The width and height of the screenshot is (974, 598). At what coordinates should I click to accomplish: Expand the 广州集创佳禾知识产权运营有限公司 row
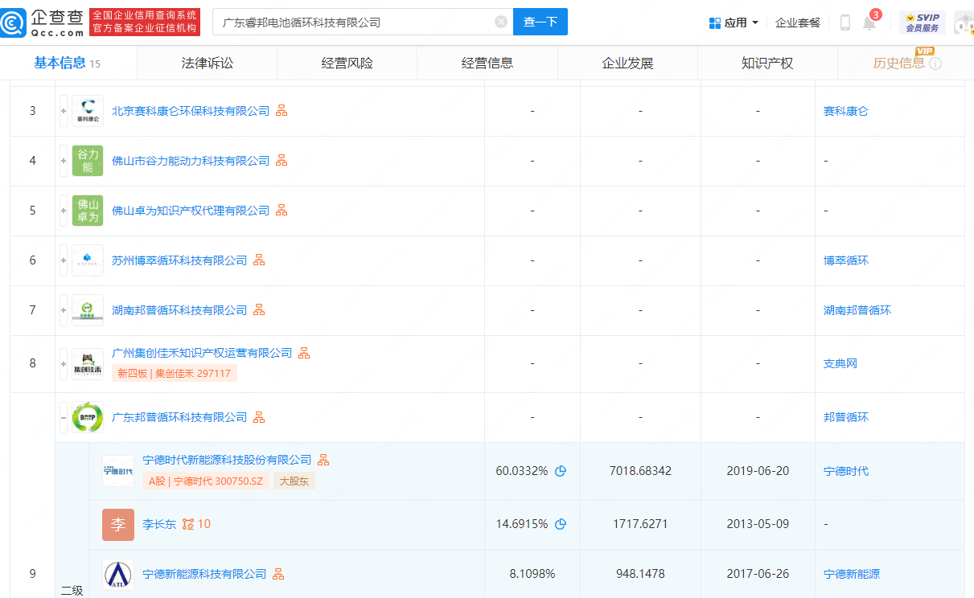tap(64, 363)
